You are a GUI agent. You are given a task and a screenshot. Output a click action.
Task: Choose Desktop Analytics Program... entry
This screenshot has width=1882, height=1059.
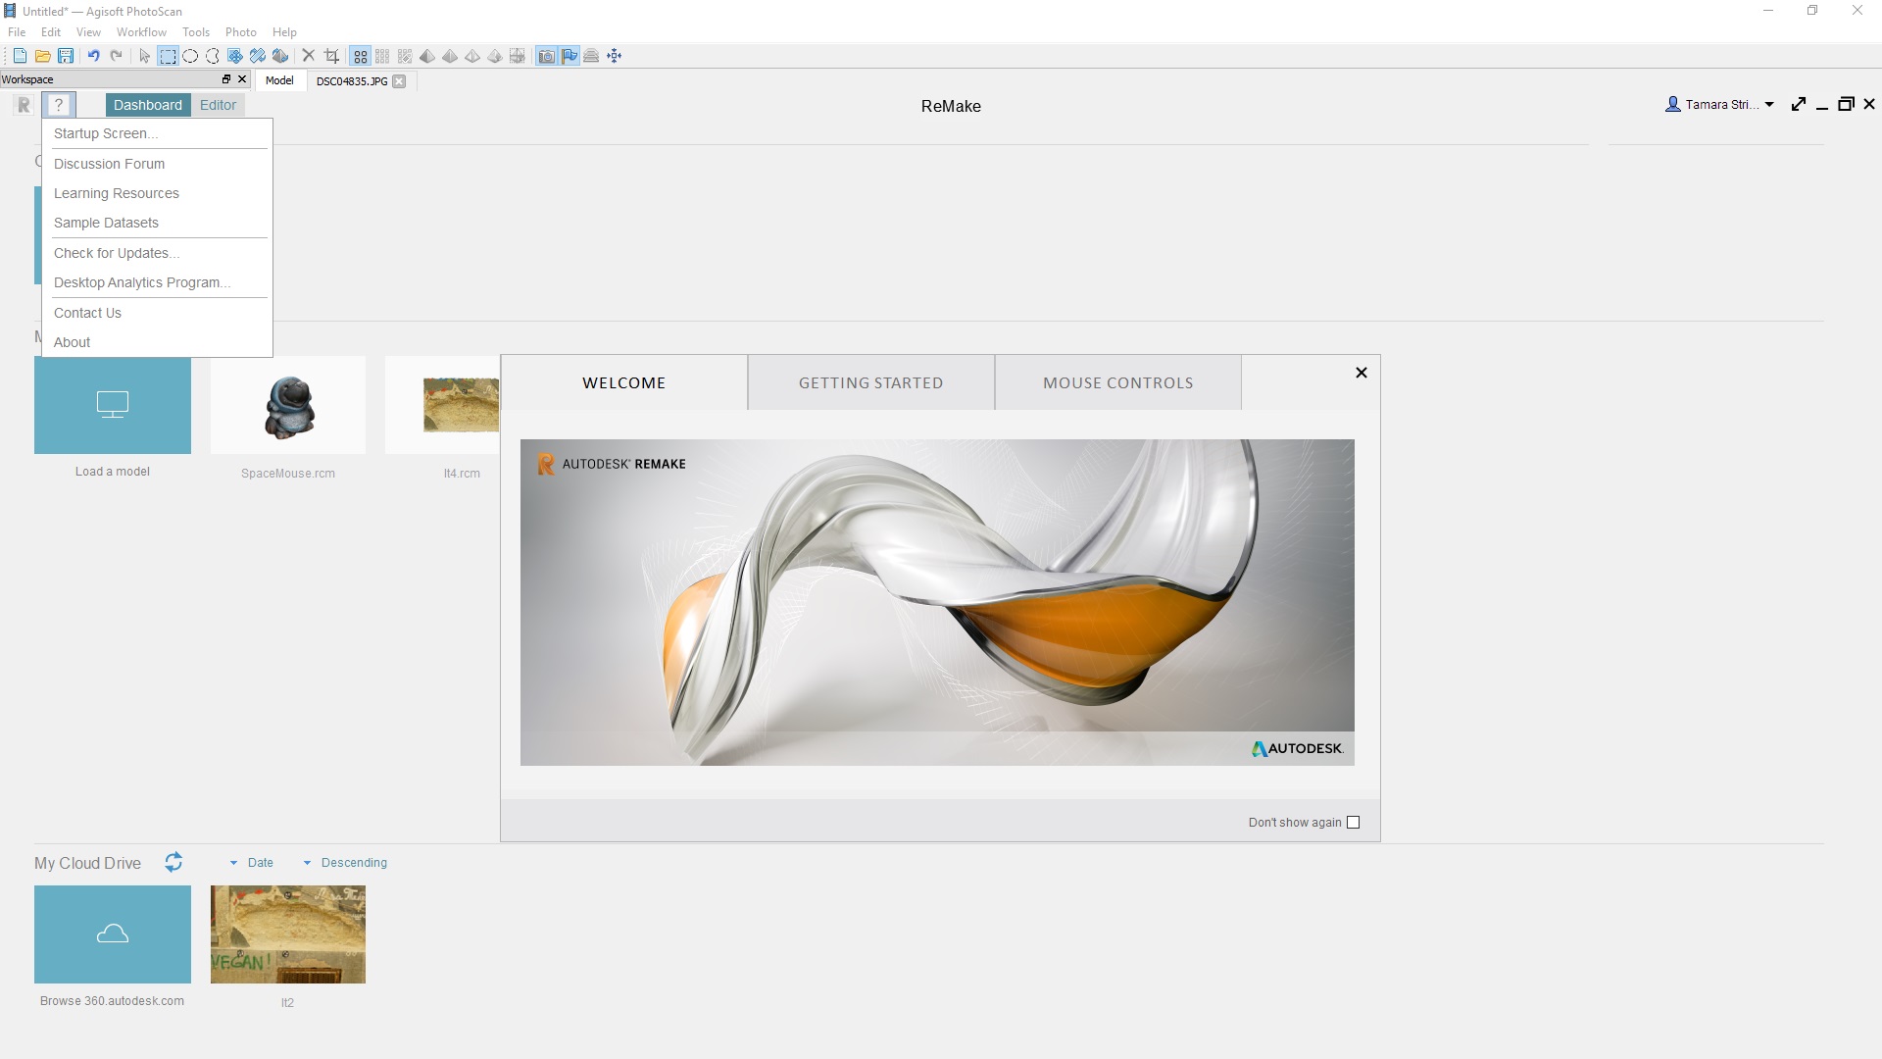pyautogui.click(x=157, y=282)
